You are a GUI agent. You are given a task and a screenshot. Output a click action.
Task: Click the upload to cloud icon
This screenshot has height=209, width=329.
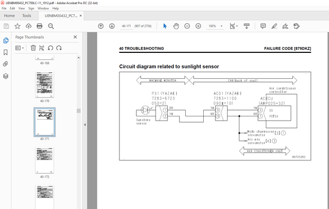pyautogui.click(x=29, y=26)
